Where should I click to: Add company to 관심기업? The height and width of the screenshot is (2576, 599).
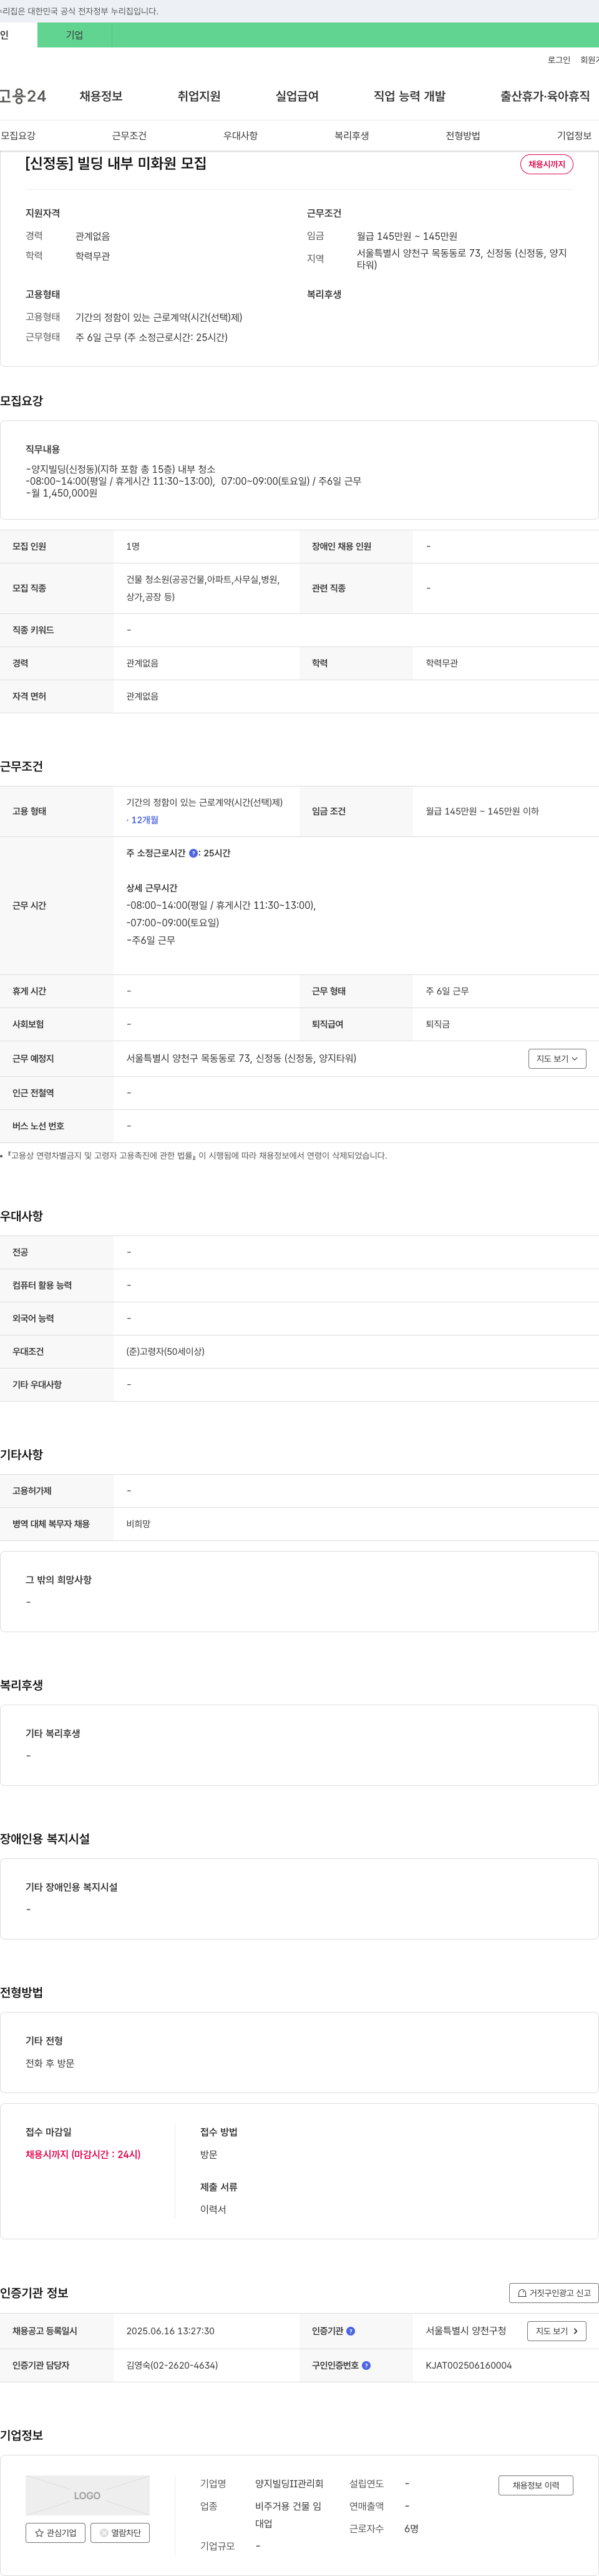point(55,2533)
